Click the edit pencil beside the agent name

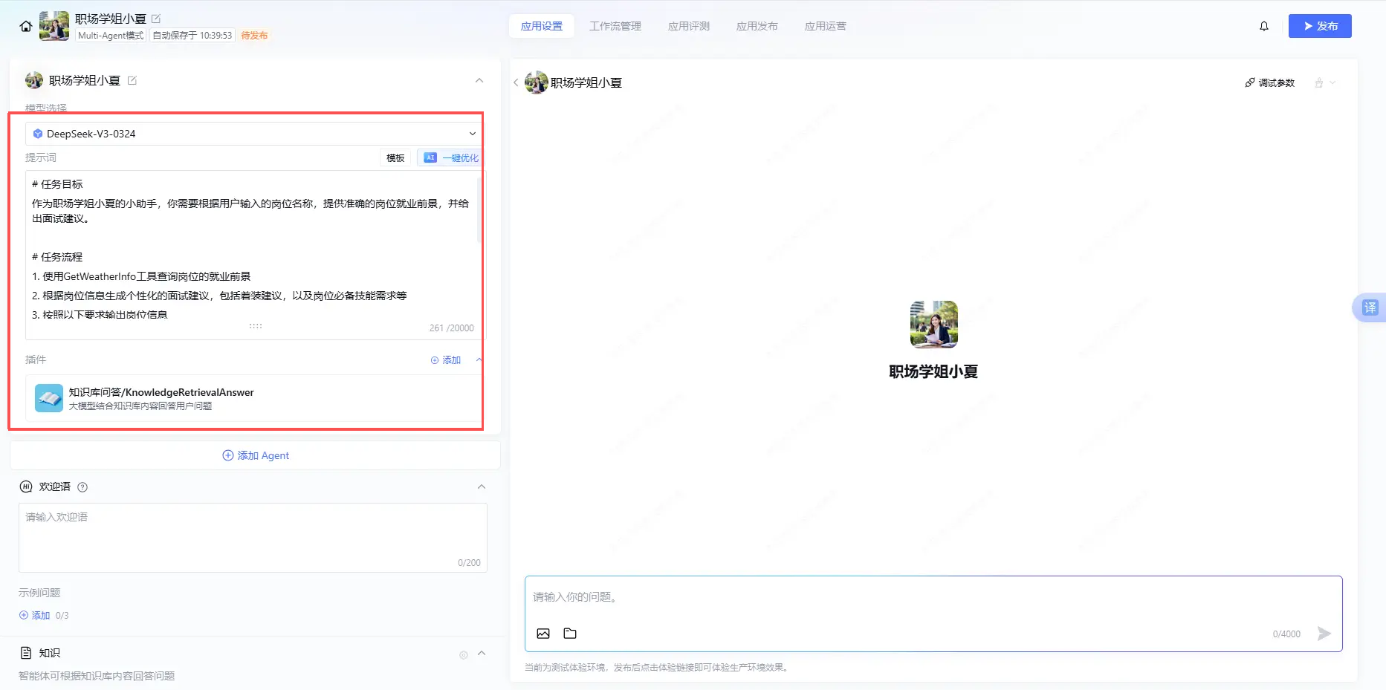[132, 80]
